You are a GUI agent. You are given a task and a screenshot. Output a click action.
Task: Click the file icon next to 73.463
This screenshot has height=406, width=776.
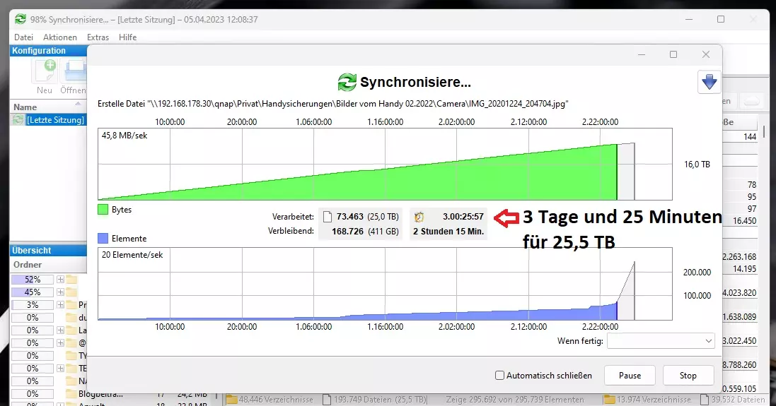(x=327, y=216)
